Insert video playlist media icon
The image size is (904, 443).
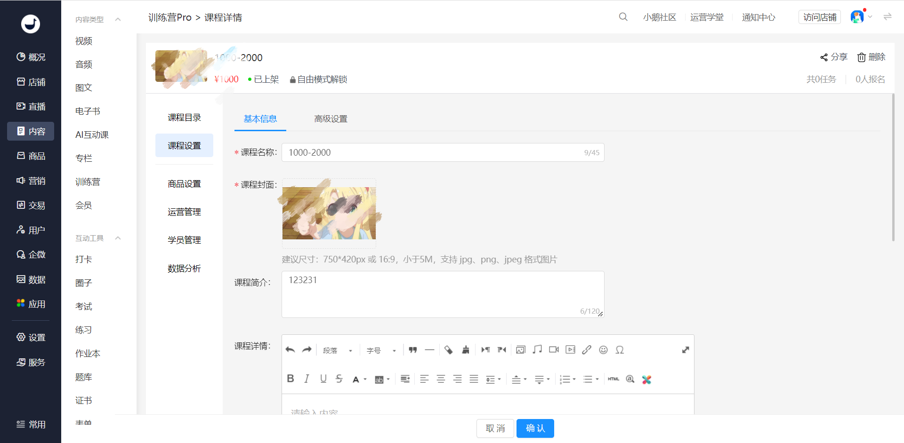coord(570,350)
